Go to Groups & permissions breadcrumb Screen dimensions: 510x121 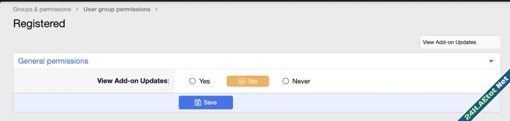[x=42, y=9]
